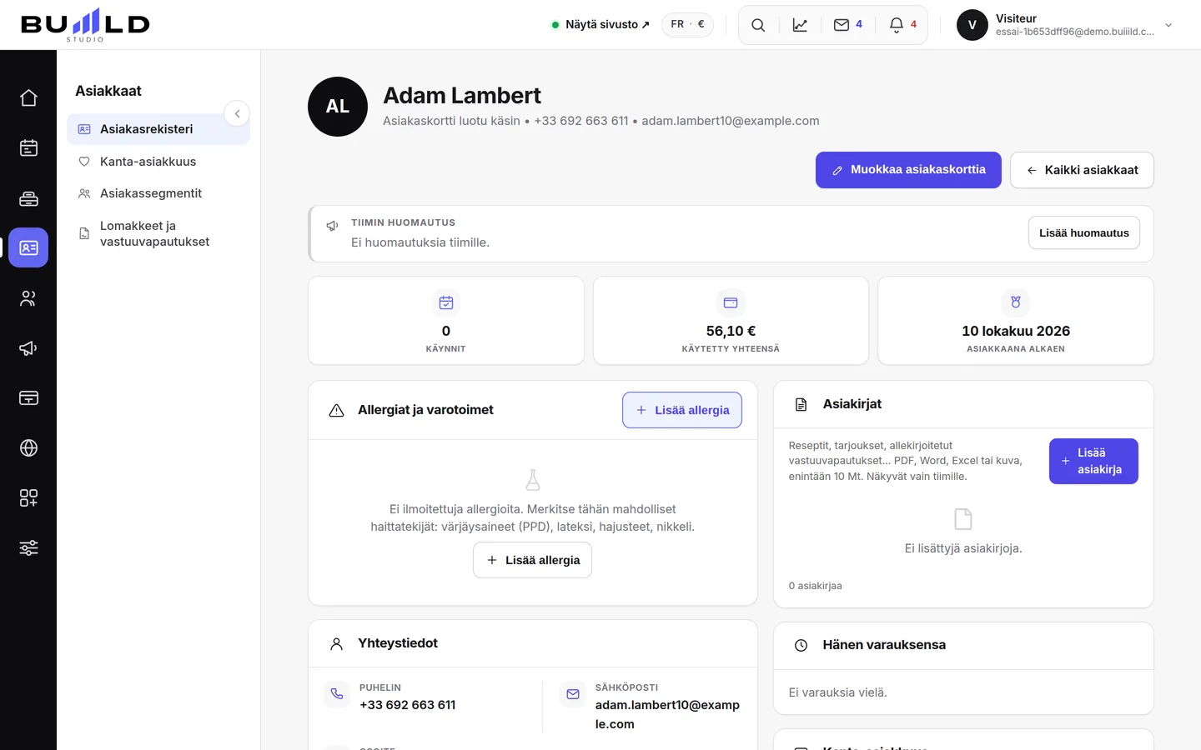This screenshot has width=1201, height=750.
Task: Click the Hänen varauksensa section header
Action: [x=963, y=645]
